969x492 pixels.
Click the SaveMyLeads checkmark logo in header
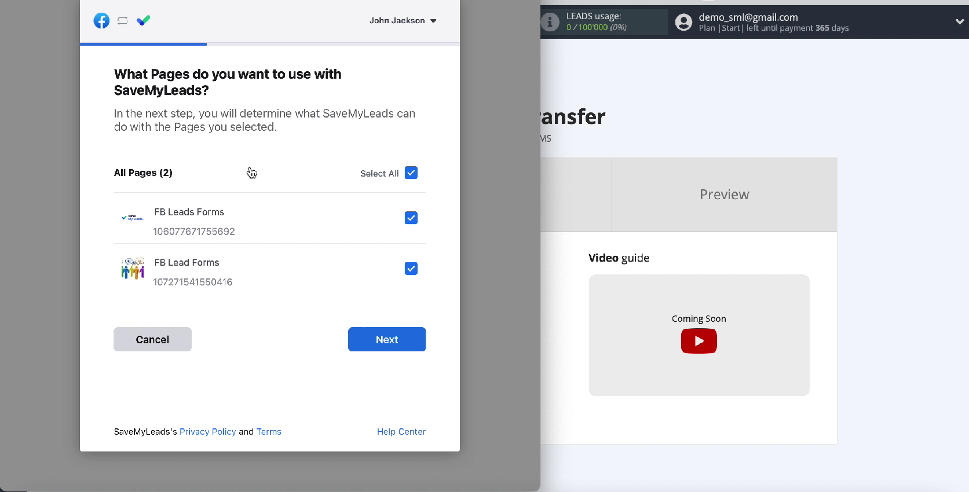click(x=144, y=21)
